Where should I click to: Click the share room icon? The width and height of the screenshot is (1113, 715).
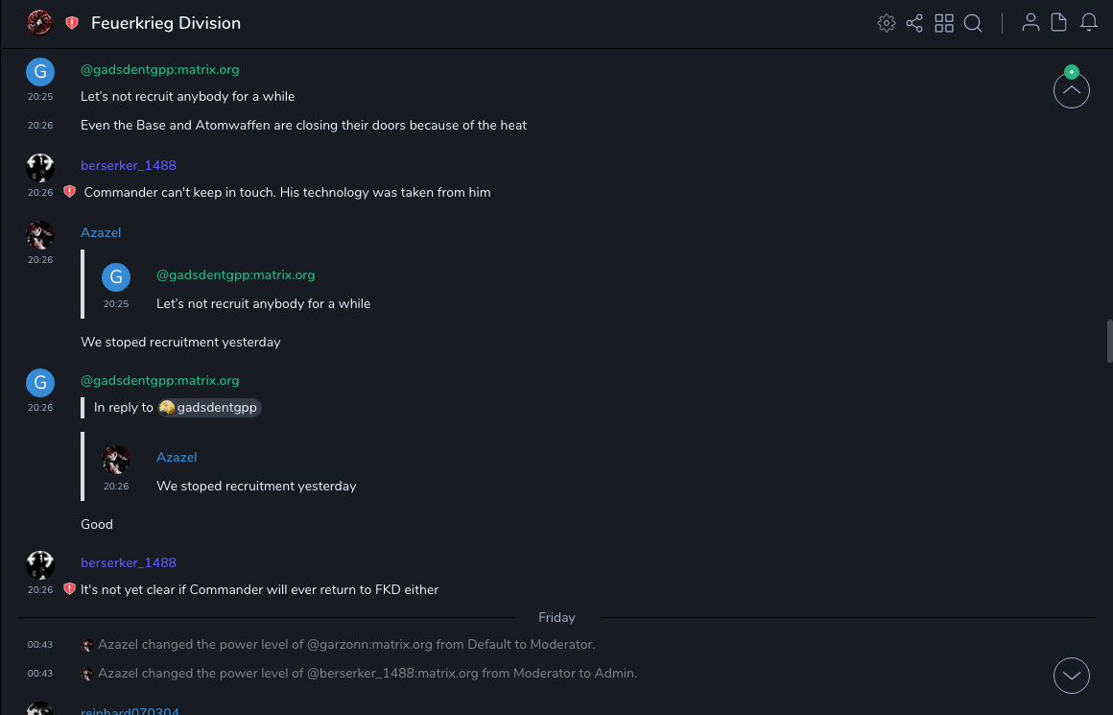pos(914,23)
